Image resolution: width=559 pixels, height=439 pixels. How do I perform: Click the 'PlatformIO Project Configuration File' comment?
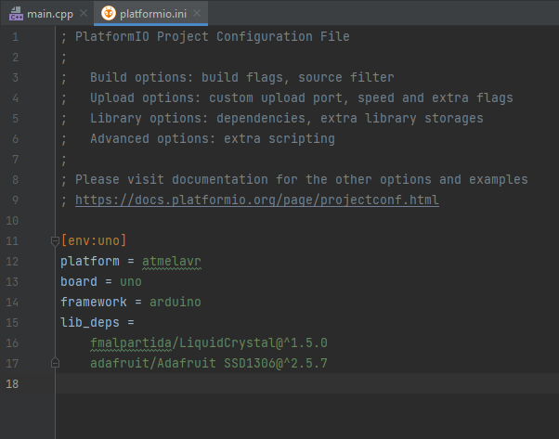pos(212,37)
